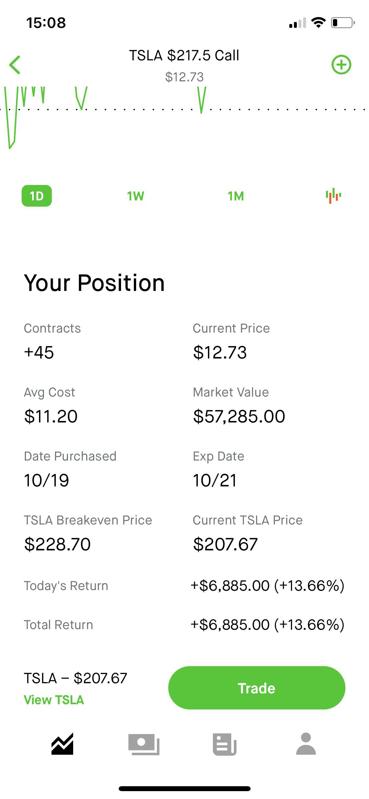
Task: Tap the Market Value amount $57,285.00
Action: (239, 417)
